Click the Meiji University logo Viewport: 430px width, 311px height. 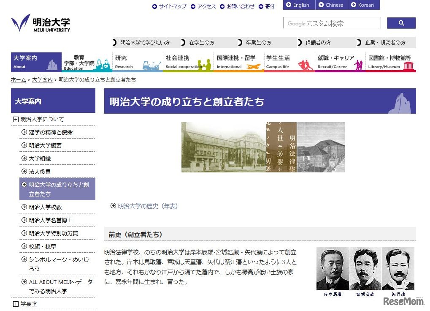click(x=41, y=23)
